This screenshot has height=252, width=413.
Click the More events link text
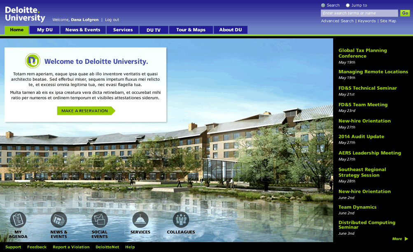[397, 239]
